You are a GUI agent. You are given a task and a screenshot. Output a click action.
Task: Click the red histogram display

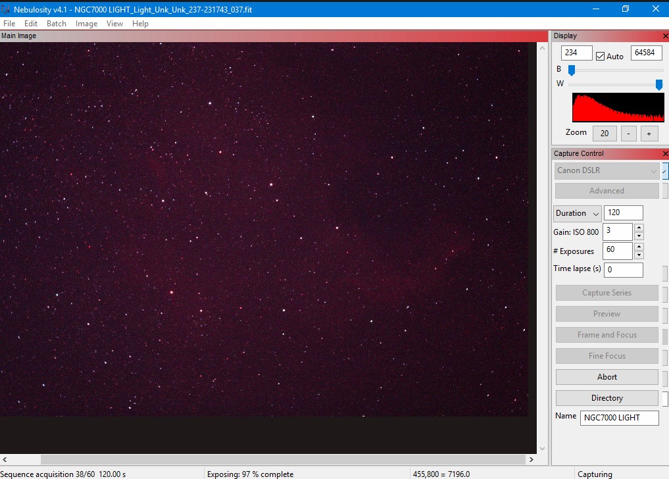618,108
